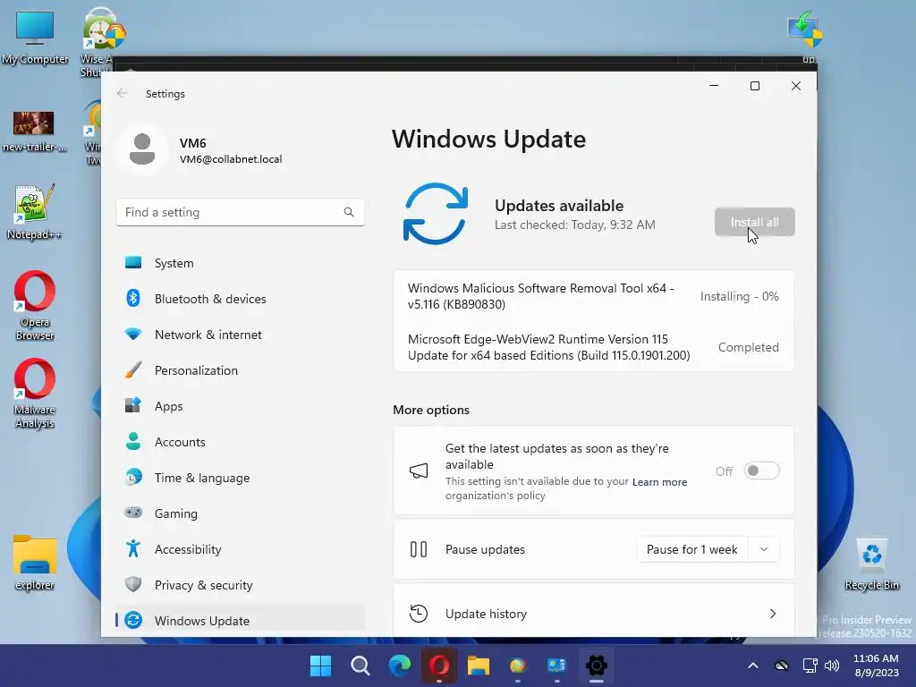The image size is (916, 687).
Task: Open Bluetooth & devices settings
Action: tap(240, 299)
